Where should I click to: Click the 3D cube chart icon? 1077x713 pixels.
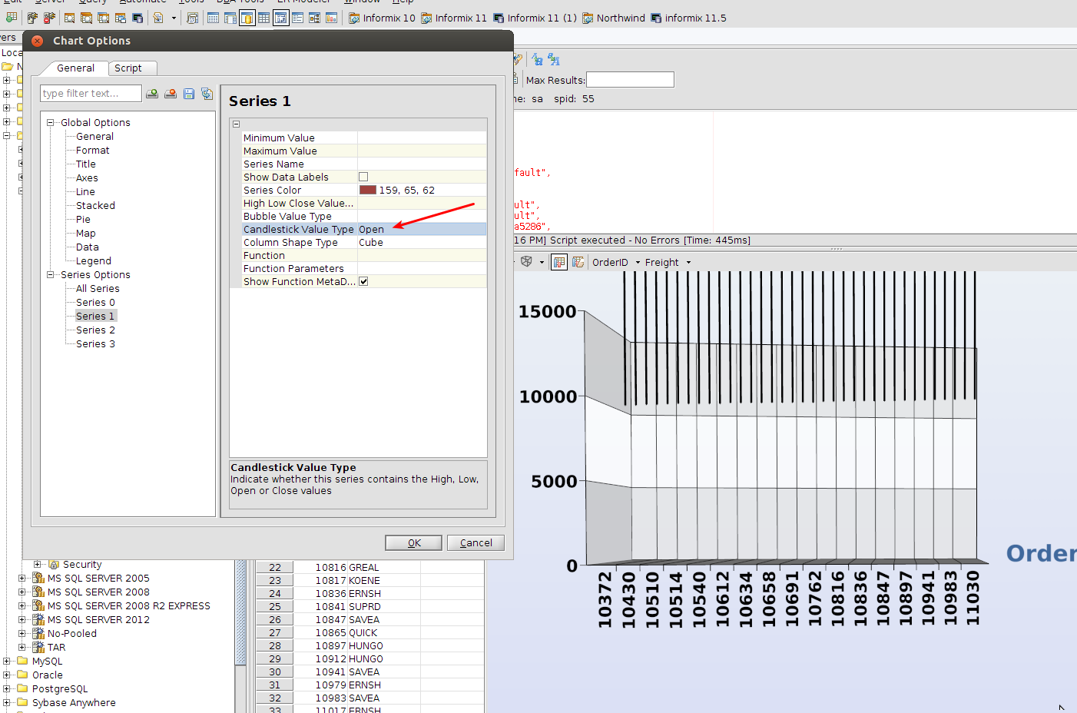click(526, 262)
